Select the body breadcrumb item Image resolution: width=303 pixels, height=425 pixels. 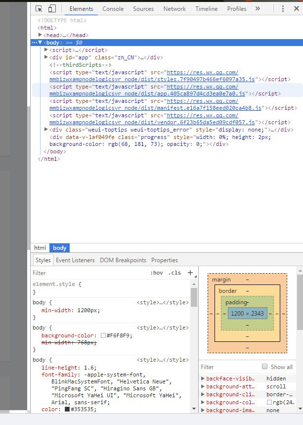(60, 248)
